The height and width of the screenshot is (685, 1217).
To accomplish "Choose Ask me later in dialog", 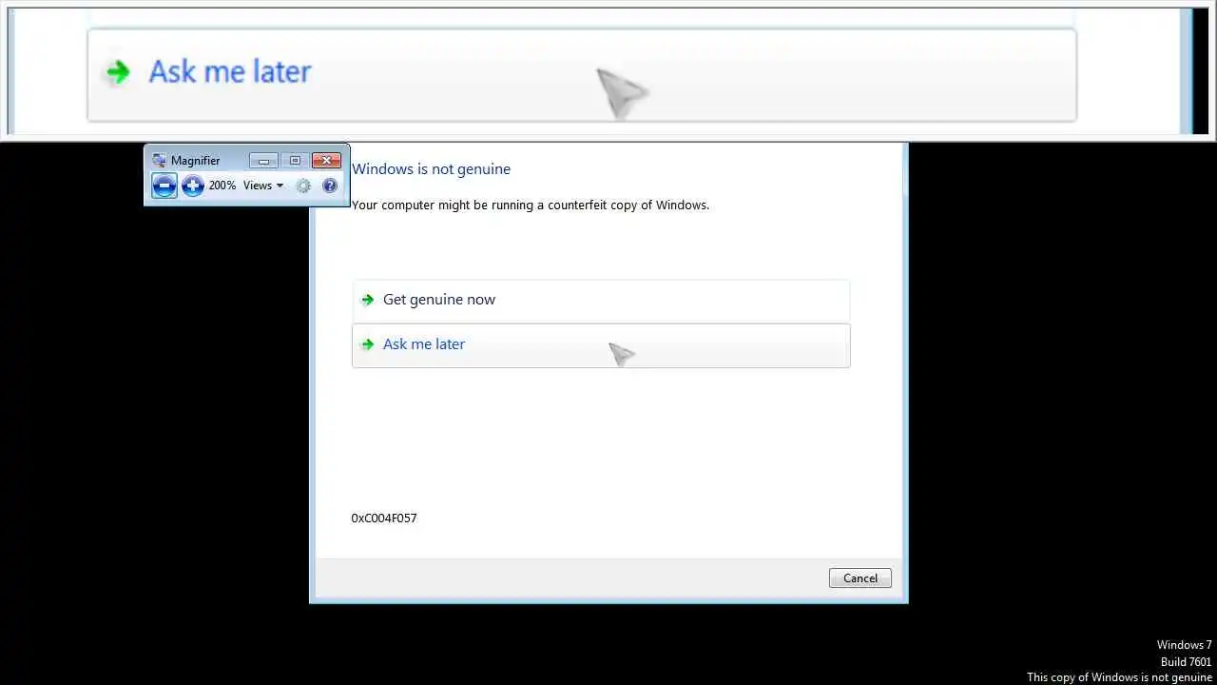I will point(601,345).
